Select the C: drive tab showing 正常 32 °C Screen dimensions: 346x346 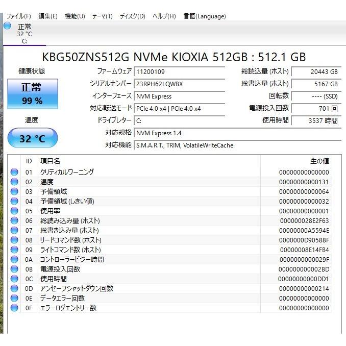point(24,34)
